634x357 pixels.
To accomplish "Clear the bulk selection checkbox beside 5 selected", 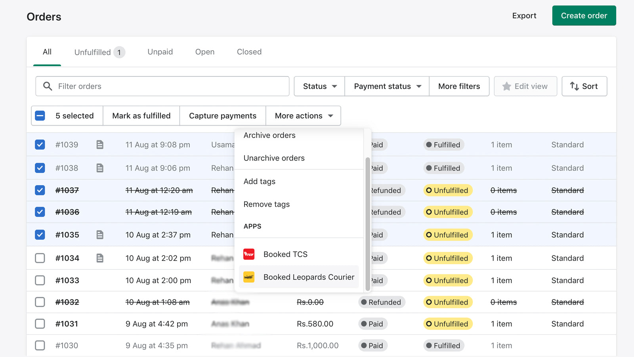I will (x=40, y=116).
